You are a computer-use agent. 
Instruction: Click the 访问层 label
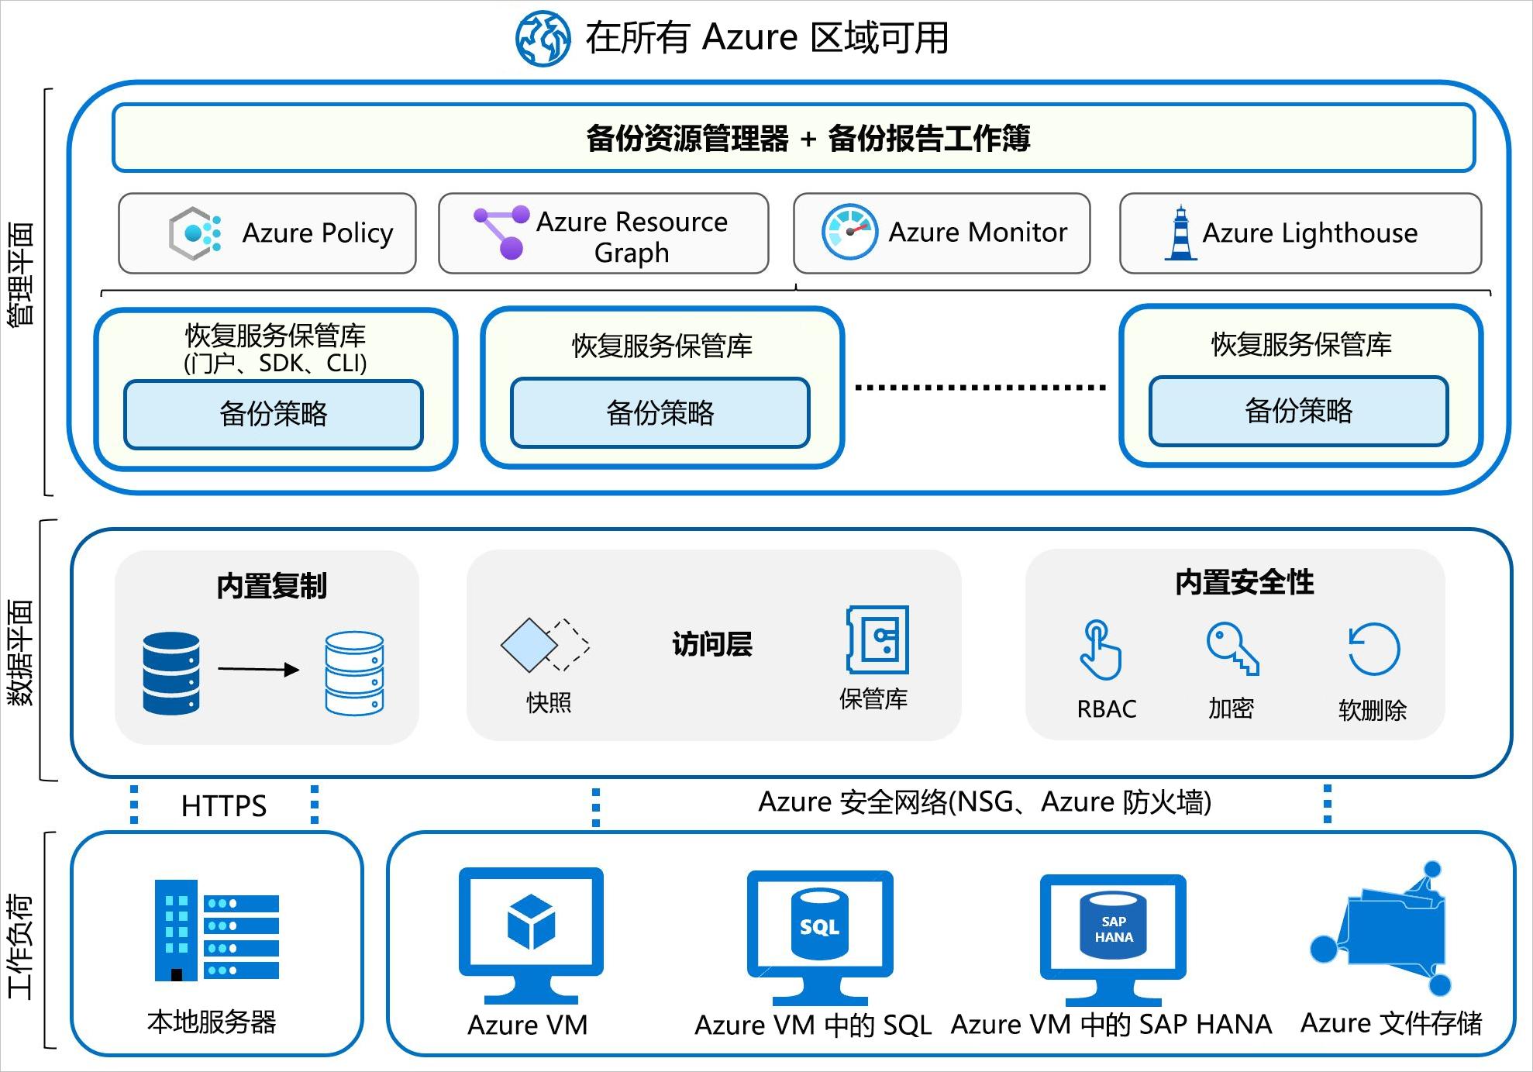(x=712, y=644)
